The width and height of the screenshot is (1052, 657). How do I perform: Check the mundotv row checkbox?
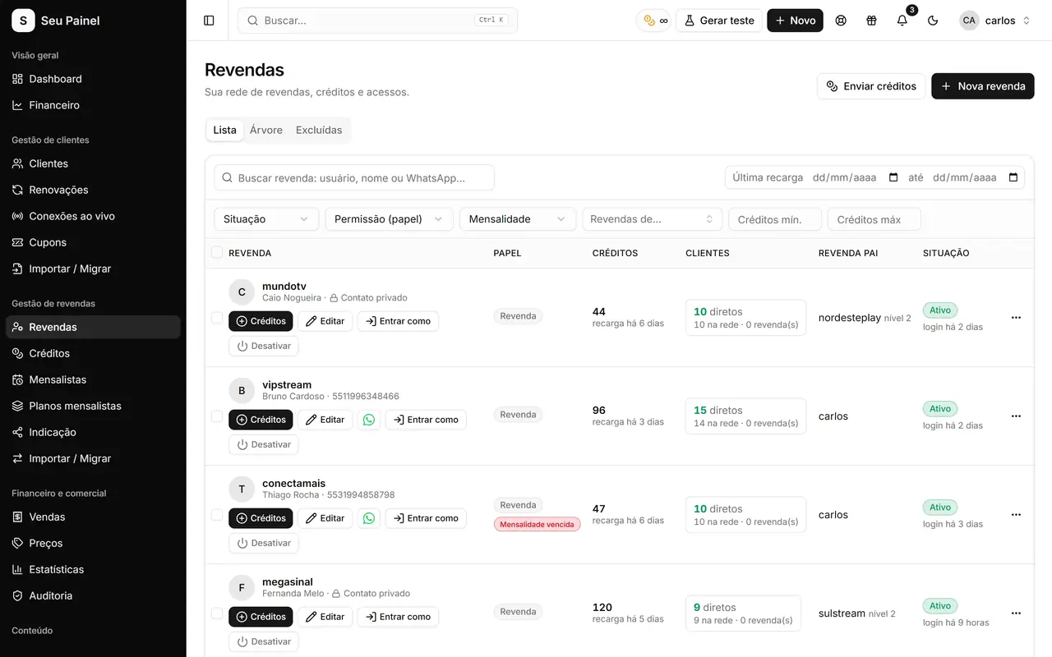click(x=217, y=318)
